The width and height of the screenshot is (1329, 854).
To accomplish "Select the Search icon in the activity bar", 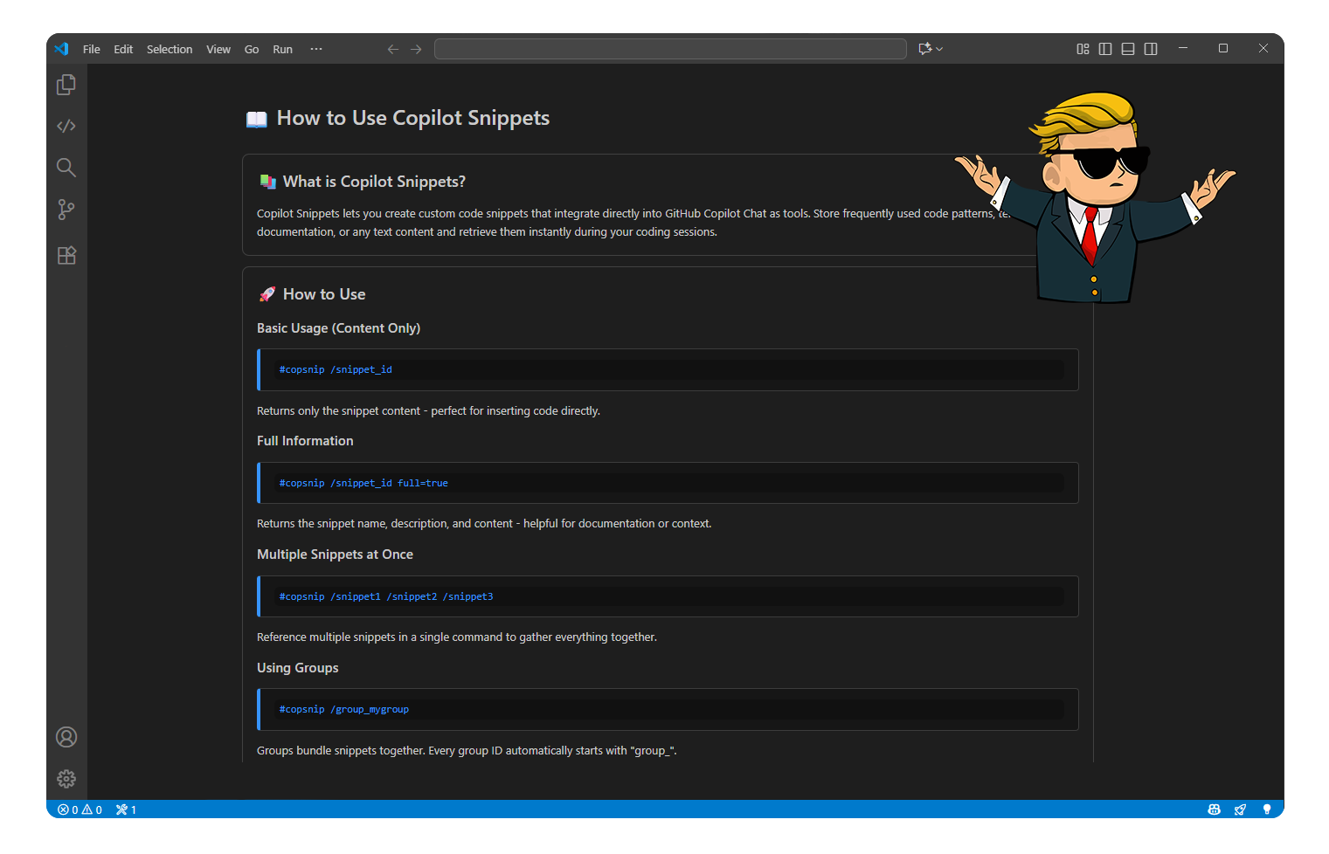I will click(66, 167).
